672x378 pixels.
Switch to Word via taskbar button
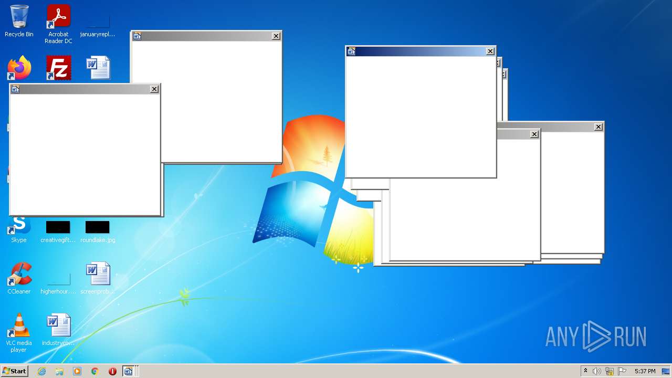click(x=129, y=371)
